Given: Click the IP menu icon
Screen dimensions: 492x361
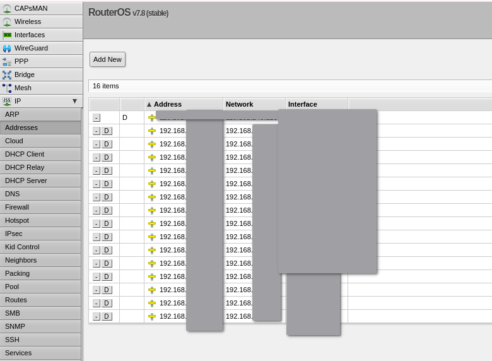Looking at the screenshot, I should pos(7,101).
